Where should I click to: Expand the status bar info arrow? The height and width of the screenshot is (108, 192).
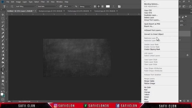click(37, 101)
